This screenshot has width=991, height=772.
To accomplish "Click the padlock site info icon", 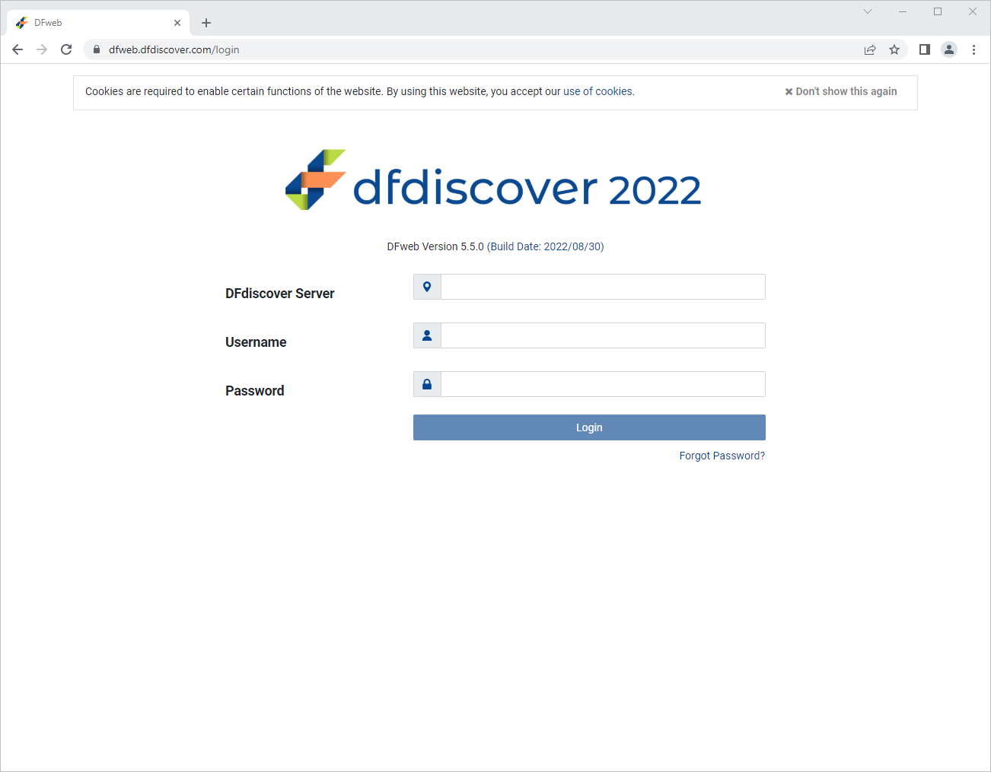I will tap(96, 49).
